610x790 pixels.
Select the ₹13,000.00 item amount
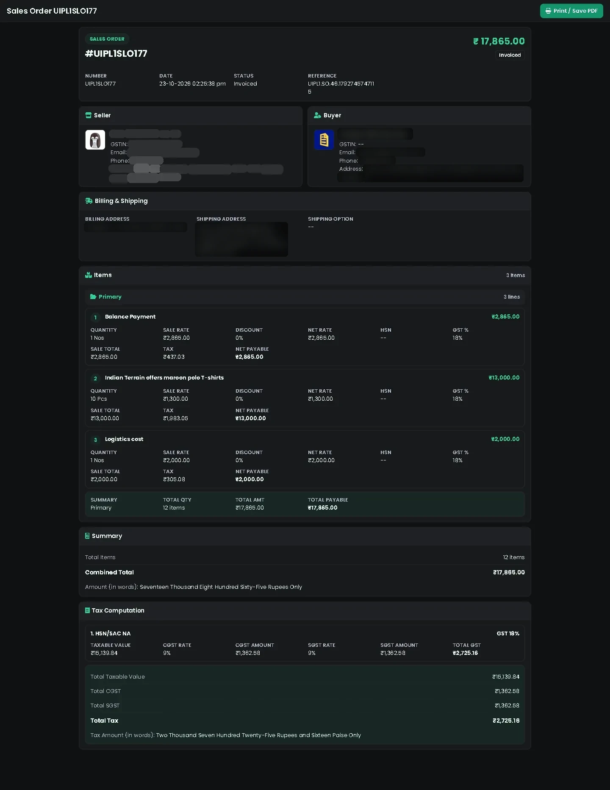[504, 377]
